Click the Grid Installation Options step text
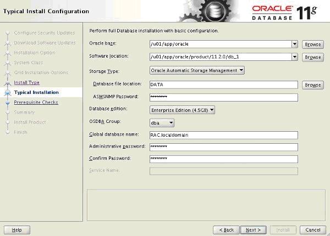This screenshot has width=330, height=236. pyautogui.click(x=41, y=72)
